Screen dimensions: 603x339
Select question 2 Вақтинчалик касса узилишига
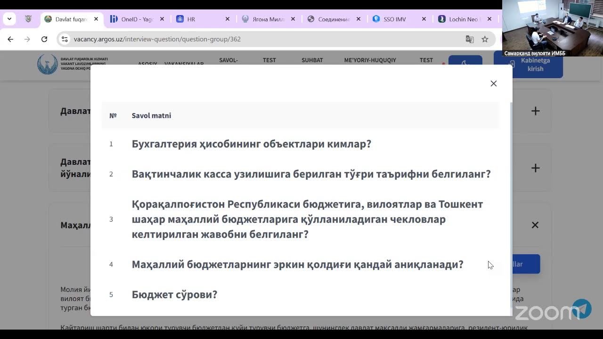[x=311, y=174]
